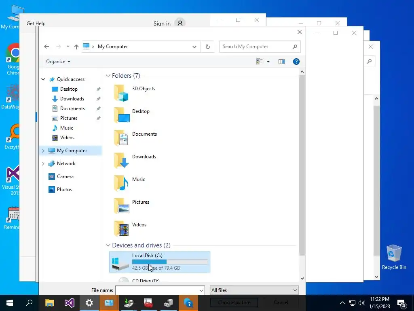
Task: Go back with the left arrow
Action: (46, 47)
